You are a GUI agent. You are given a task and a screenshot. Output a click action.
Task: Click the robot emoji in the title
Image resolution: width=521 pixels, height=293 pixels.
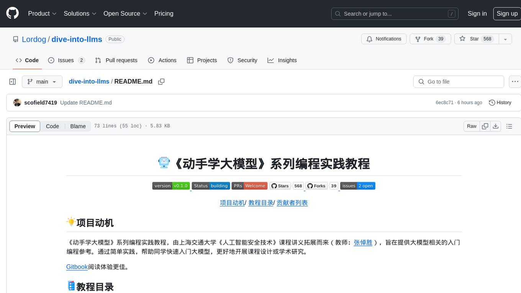click(x=164, y=163)
